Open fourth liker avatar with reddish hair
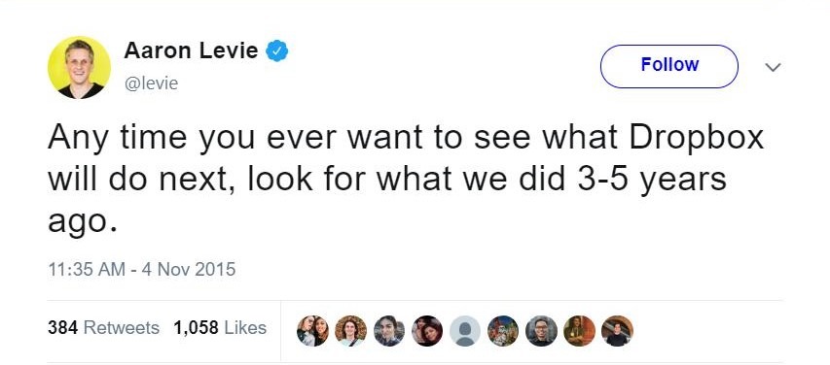Screen dimensions: 830x365 pos(426,331)
